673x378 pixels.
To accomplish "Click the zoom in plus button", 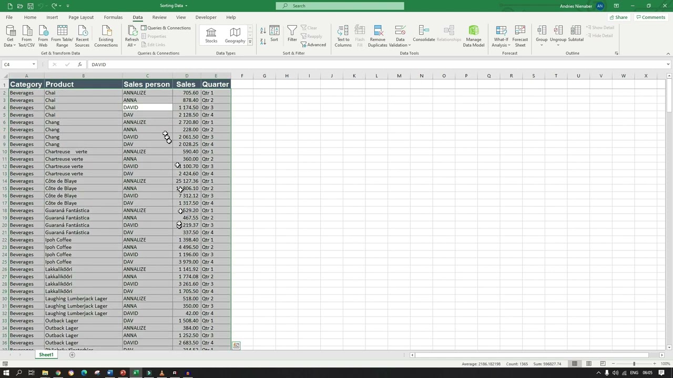I will point(654,364).
